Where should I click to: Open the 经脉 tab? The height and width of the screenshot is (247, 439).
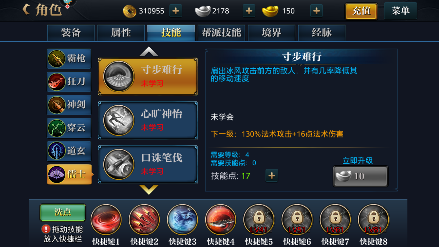(322, 33)
